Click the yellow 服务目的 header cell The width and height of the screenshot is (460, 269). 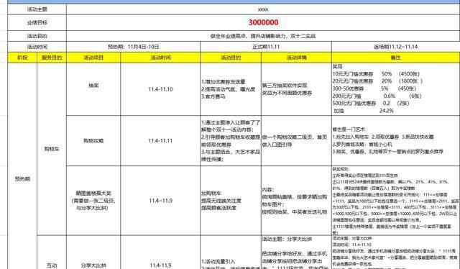52,58
